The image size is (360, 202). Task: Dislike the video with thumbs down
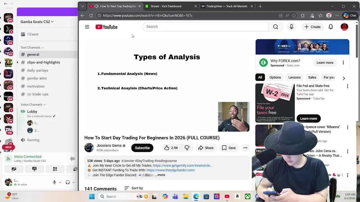click(187, 148)
